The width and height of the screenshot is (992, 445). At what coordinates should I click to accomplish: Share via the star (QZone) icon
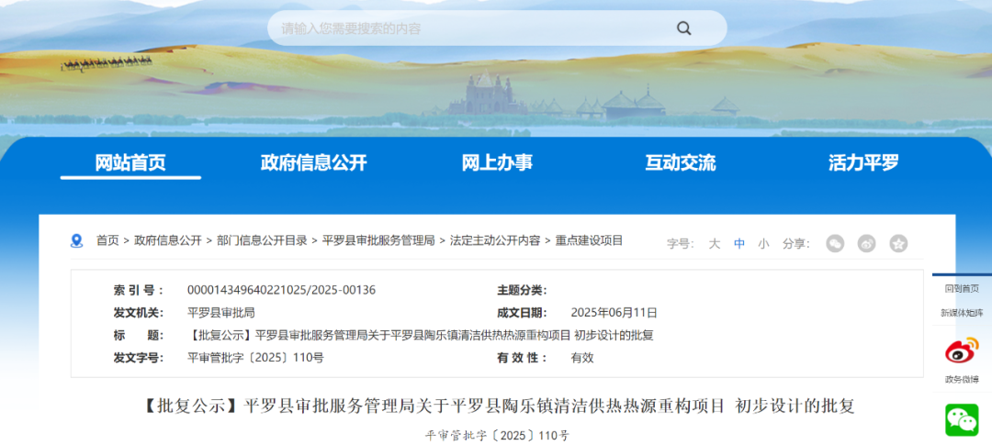tap(898, 243)
